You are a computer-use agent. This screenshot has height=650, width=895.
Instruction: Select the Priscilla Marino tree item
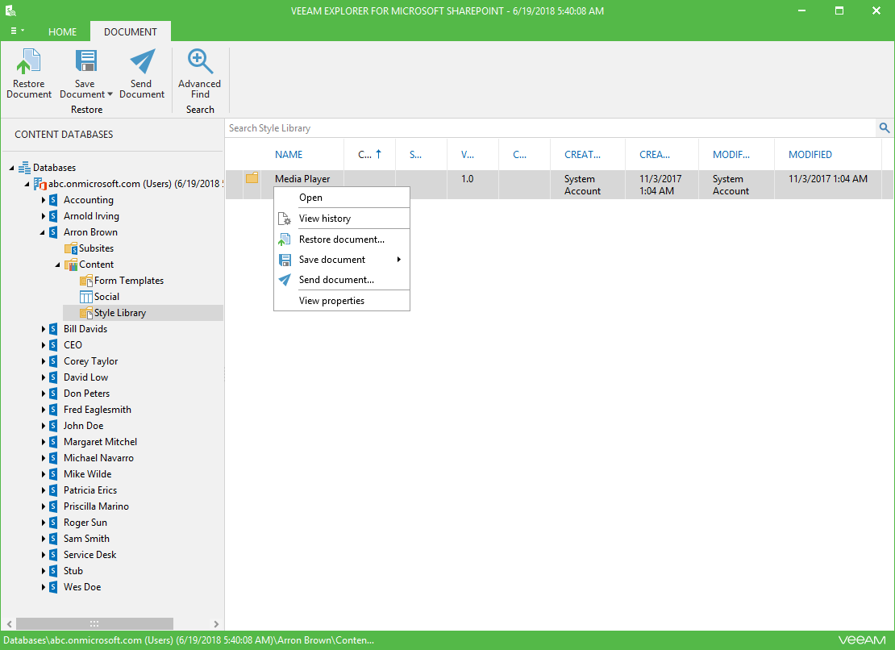tap(97, 506)
